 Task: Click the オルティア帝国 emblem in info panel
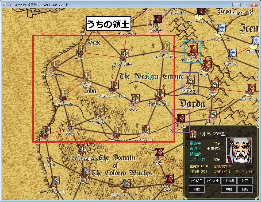click(193, 134)
